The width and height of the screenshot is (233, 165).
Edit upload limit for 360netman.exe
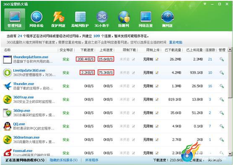pyautogui.click(x=157, y=139)
